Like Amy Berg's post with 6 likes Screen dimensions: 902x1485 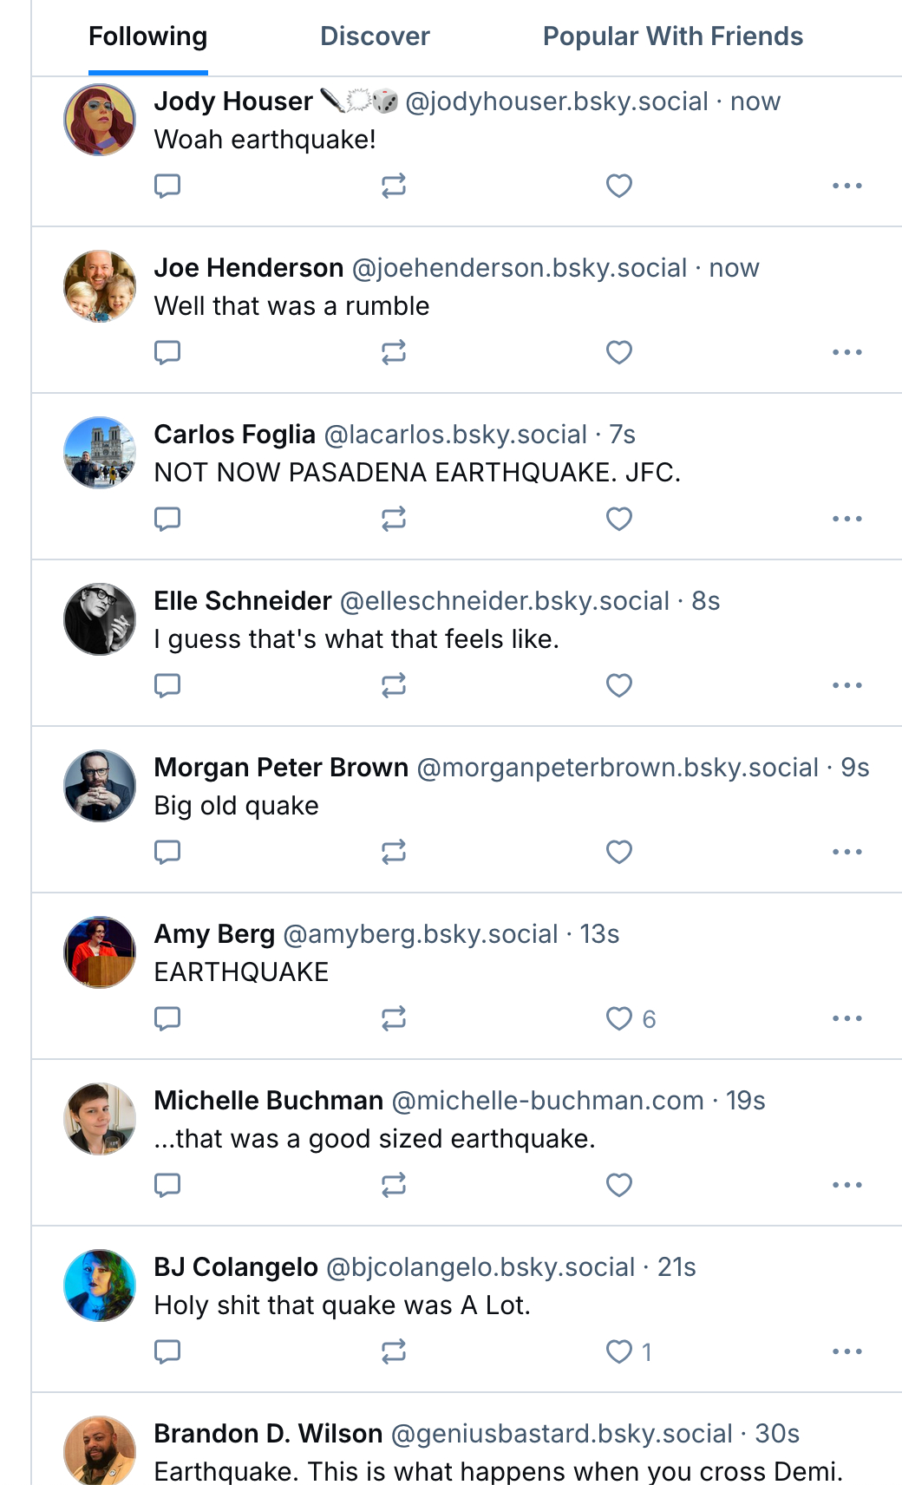point(619,1018)
